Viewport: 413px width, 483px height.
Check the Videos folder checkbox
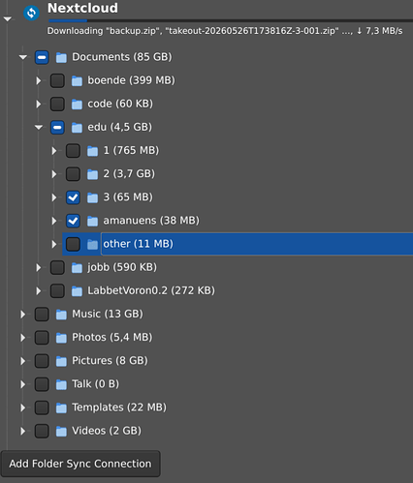[x=42, y=431]
